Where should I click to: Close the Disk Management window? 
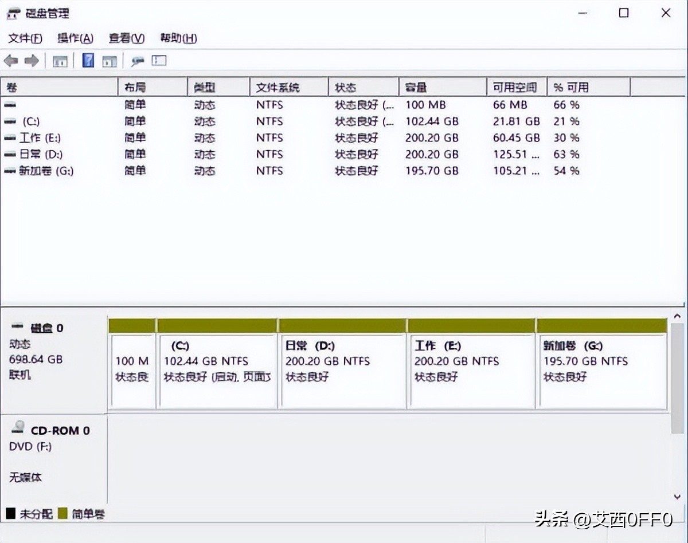tap(666, 13)
